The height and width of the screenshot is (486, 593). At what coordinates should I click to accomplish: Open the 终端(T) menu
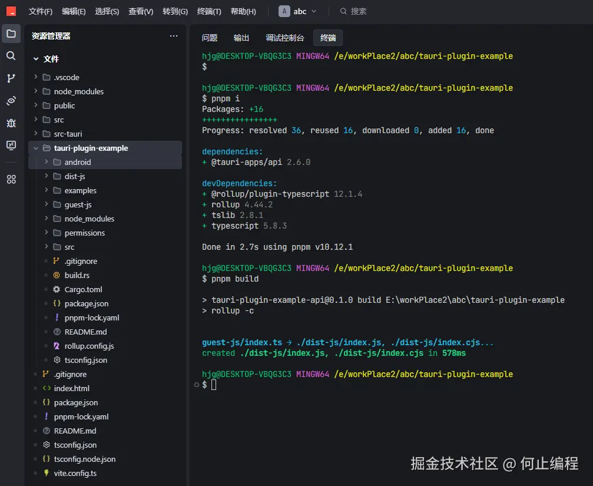(x=209, y=11)
